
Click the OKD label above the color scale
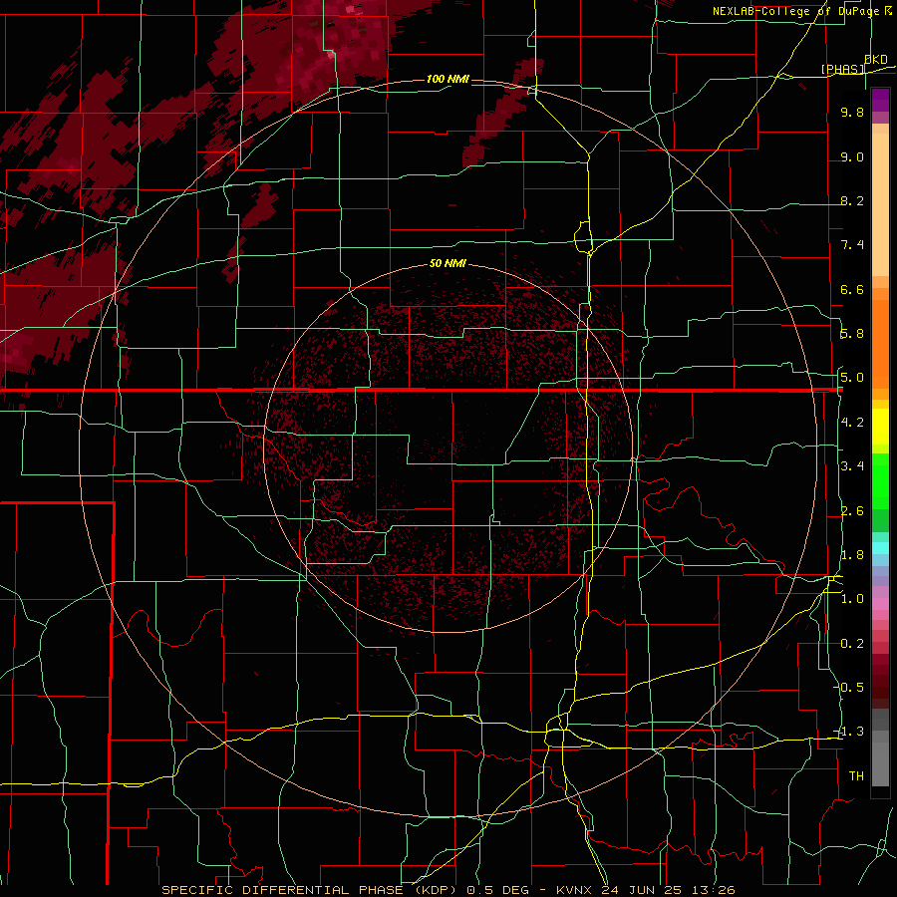(x=876, y=60)
